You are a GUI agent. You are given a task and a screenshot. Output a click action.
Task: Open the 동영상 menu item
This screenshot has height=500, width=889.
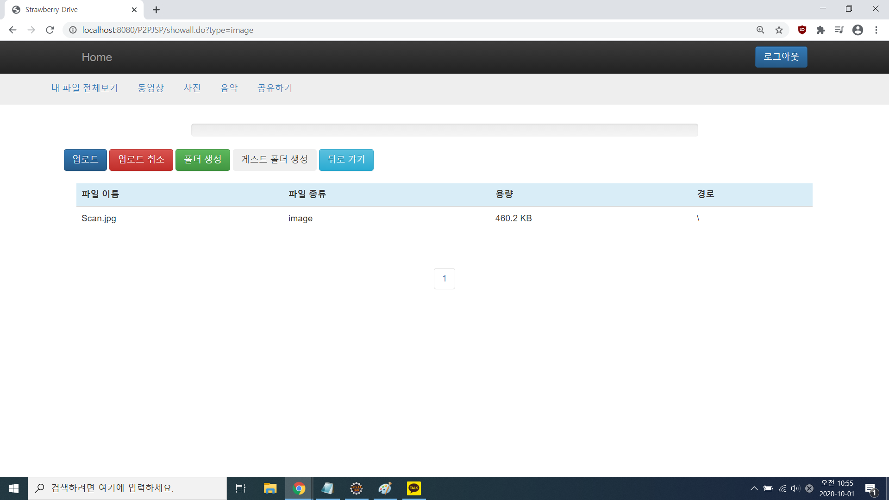(150, 88)
